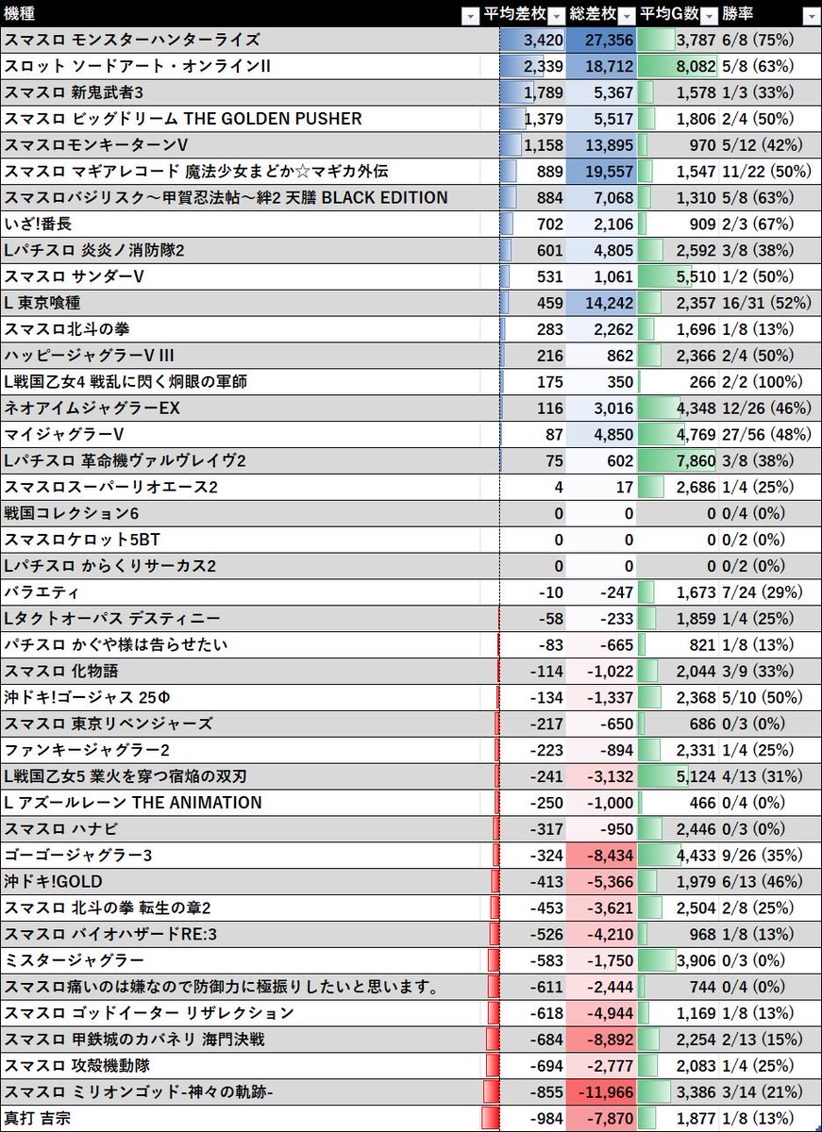Select スマスロ北斗の拳 cell

coord(241,330)
